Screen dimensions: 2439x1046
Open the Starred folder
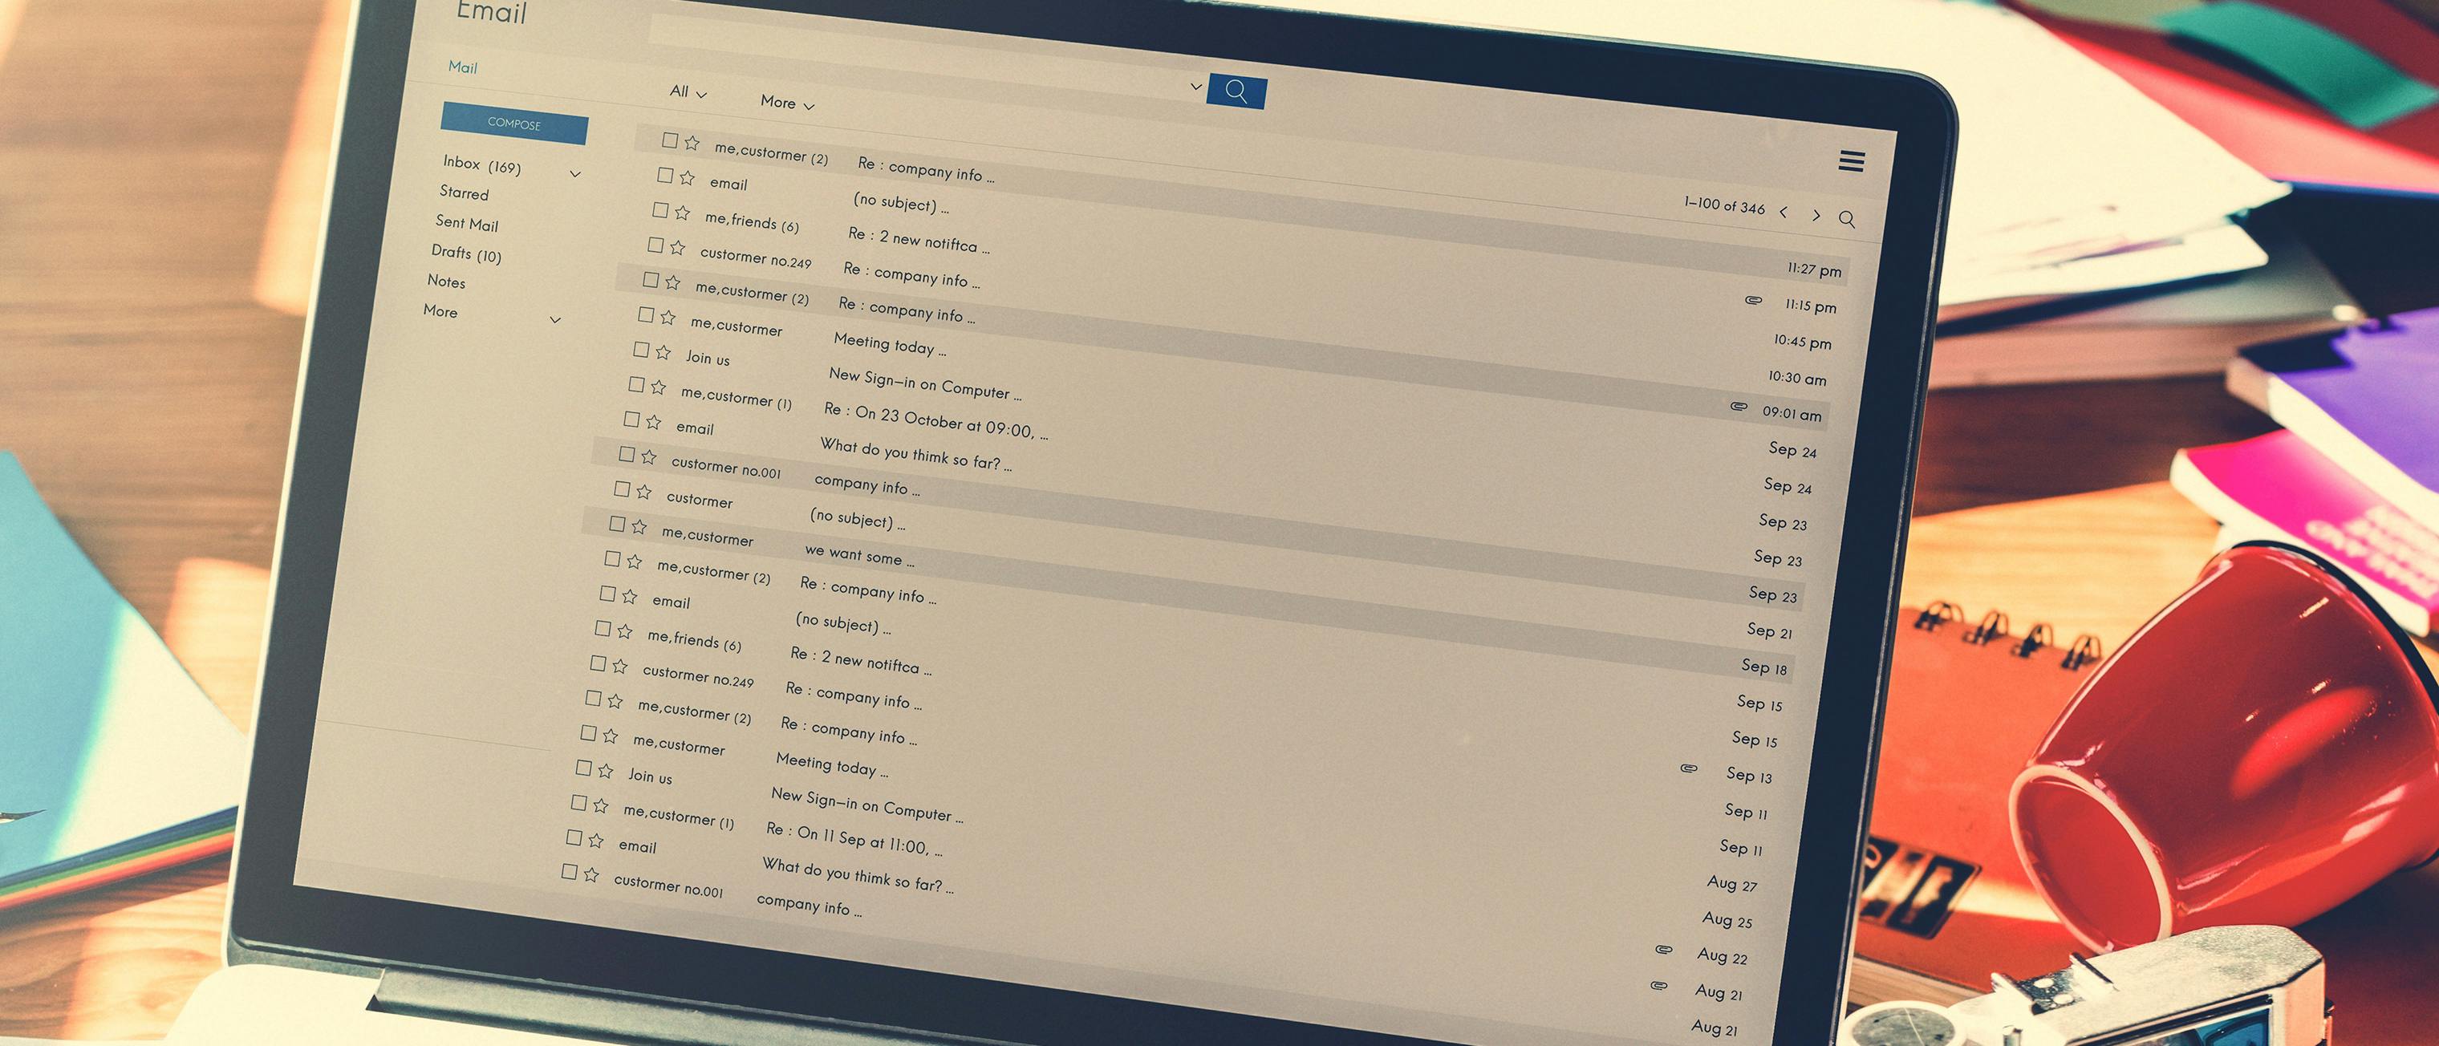pos(464,193)
